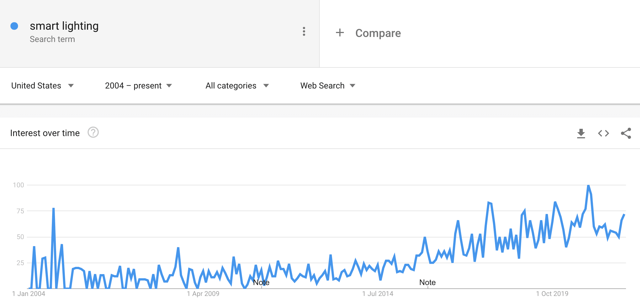
Task: Click the Note marker near 2011
Action: click(x=261, y=282)
